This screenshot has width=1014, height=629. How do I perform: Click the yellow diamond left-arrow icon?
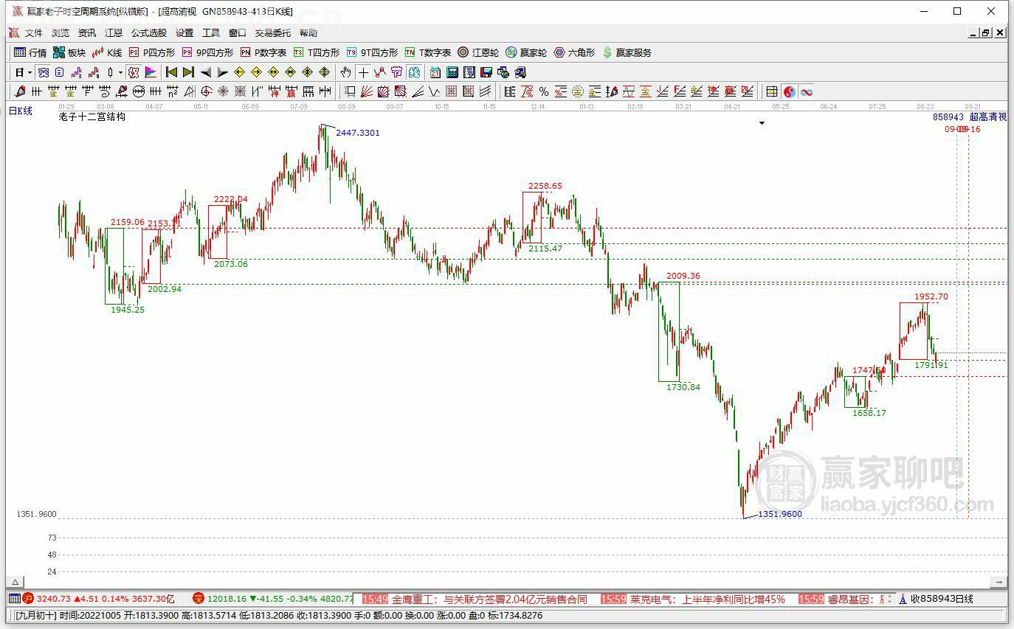coord(239,72)
